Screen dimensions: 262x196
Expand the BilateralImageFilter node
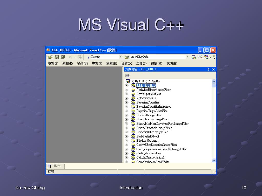pos(126,115)
